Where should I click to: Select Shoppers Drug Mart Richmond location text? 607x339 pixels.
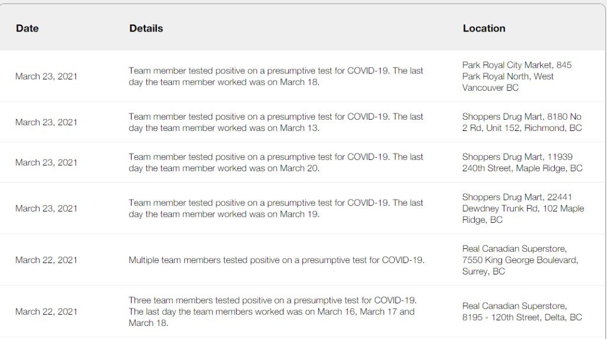coord(522,122)
